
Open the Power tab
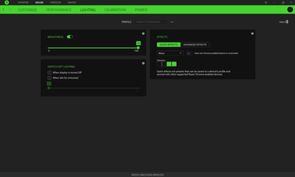tap(141, 10)
